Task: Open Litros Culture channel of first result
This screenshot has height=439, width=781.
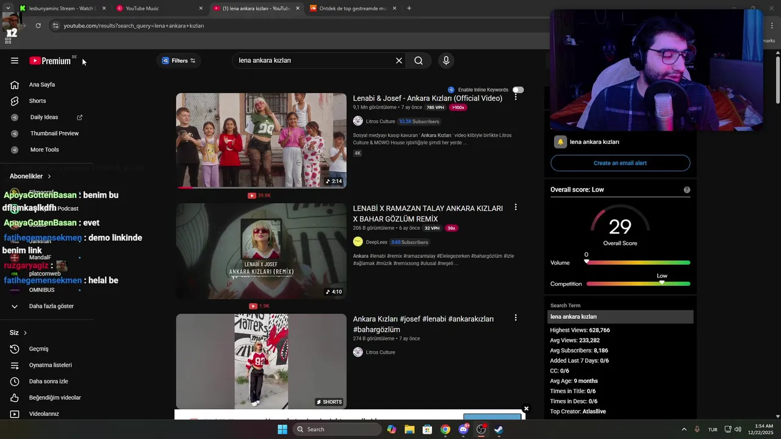Action: [x=380, y=121]
